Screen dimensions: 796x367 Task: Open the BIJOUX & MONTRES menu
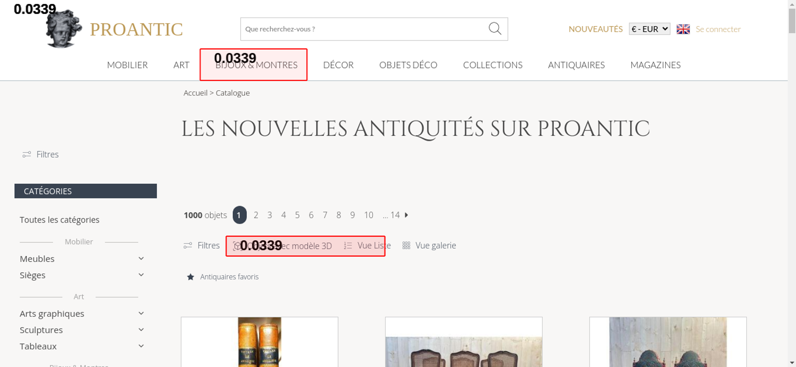256,65
